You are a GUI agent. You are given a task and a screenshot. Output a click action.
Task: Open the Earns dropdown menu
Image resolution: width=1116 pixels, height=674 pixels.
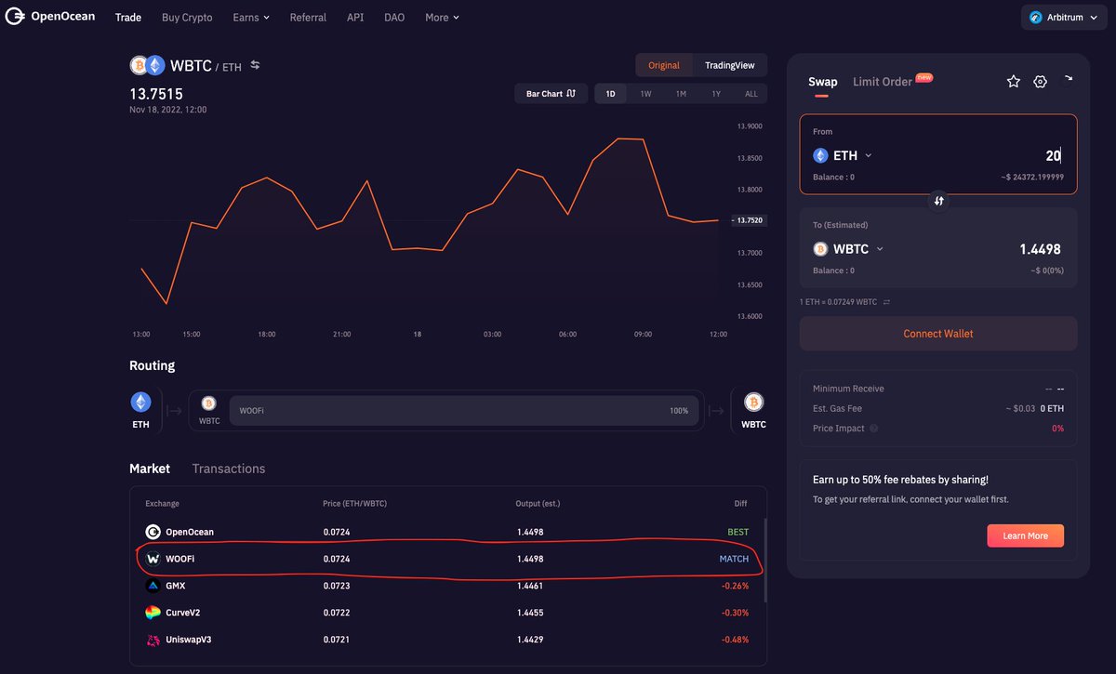pos(251,18)
